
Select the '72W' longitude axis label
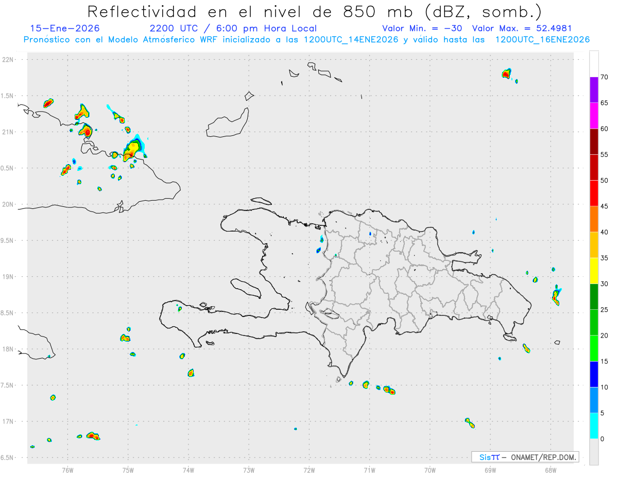[309, 470]
